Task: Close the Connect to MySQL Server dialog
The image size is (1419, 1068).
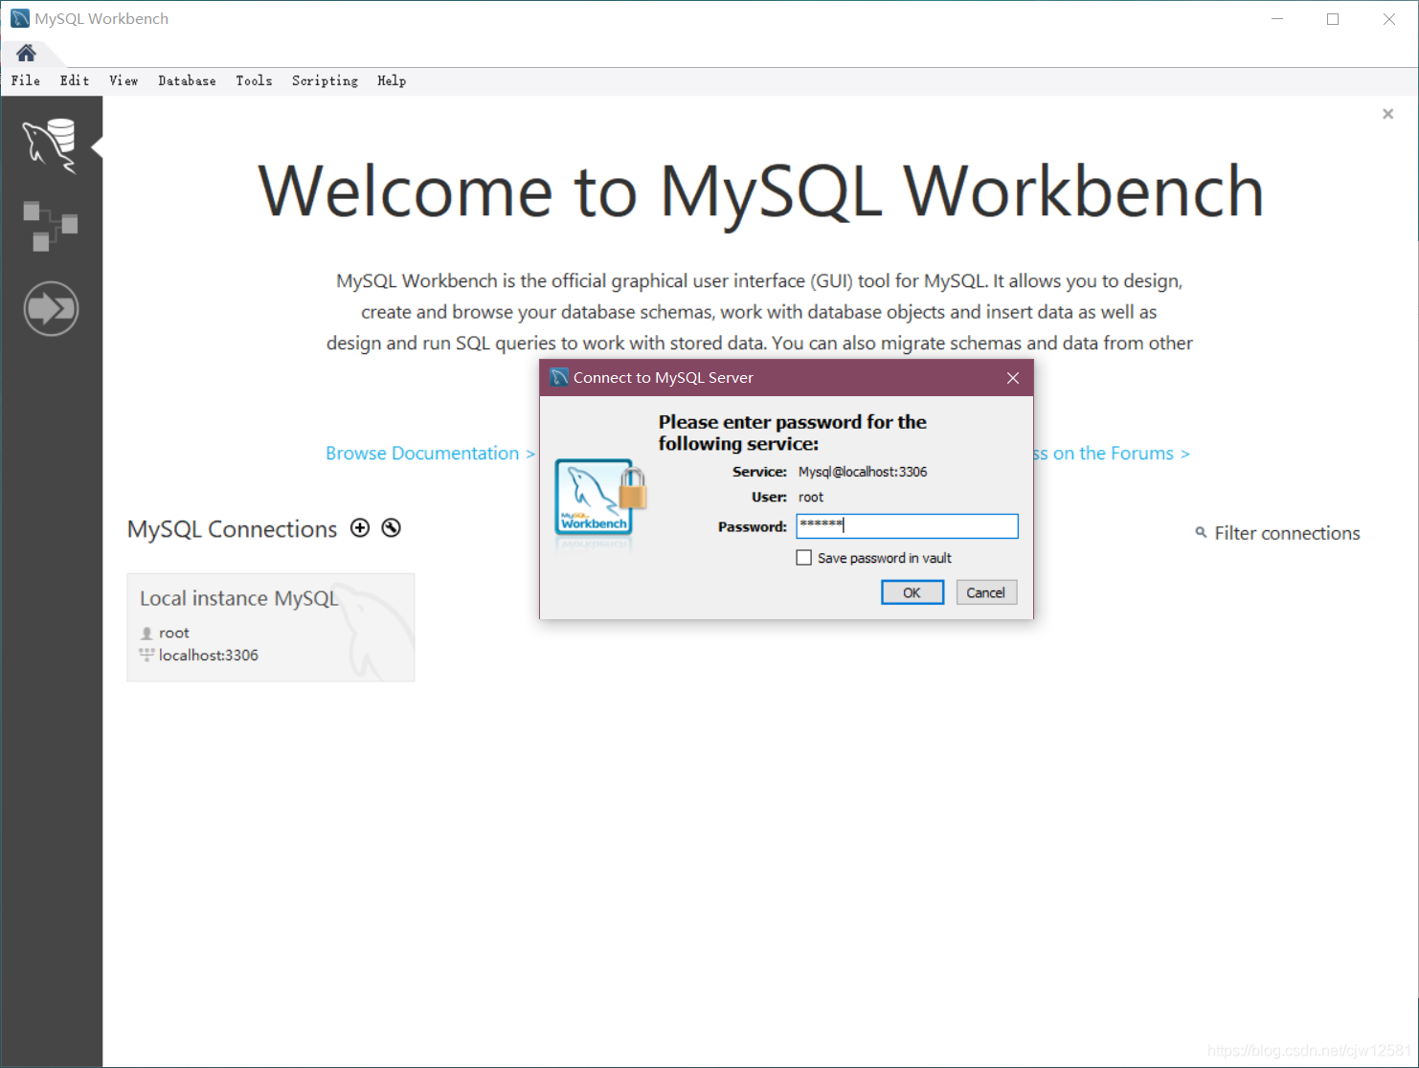Action: tap(1013, 378)
